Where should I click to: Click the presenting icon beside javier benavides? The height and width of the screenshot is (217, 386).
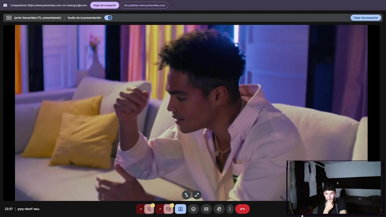point(9,18)
